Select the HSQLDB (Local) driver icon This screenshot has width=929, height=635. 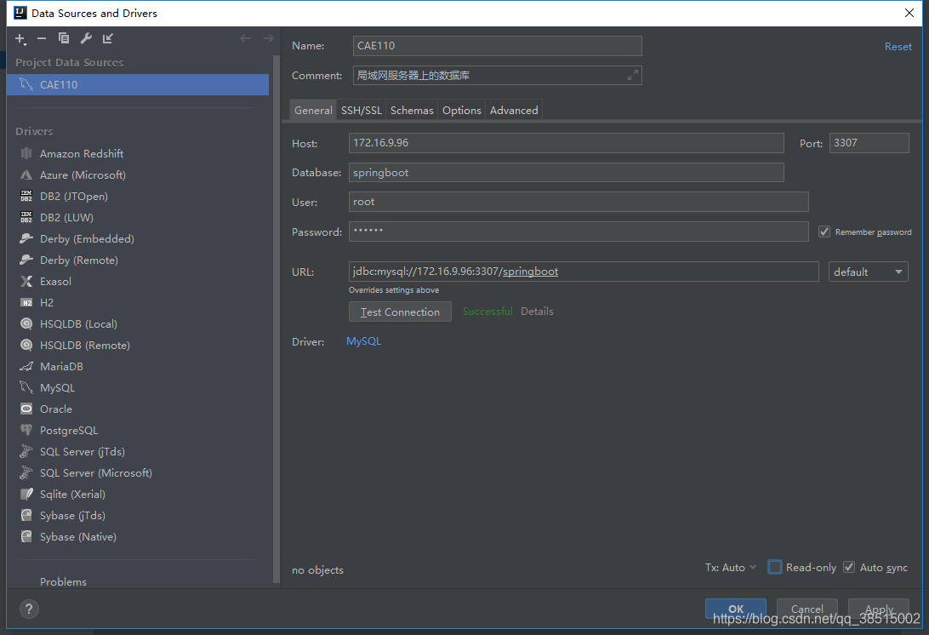tap(26, 323)
